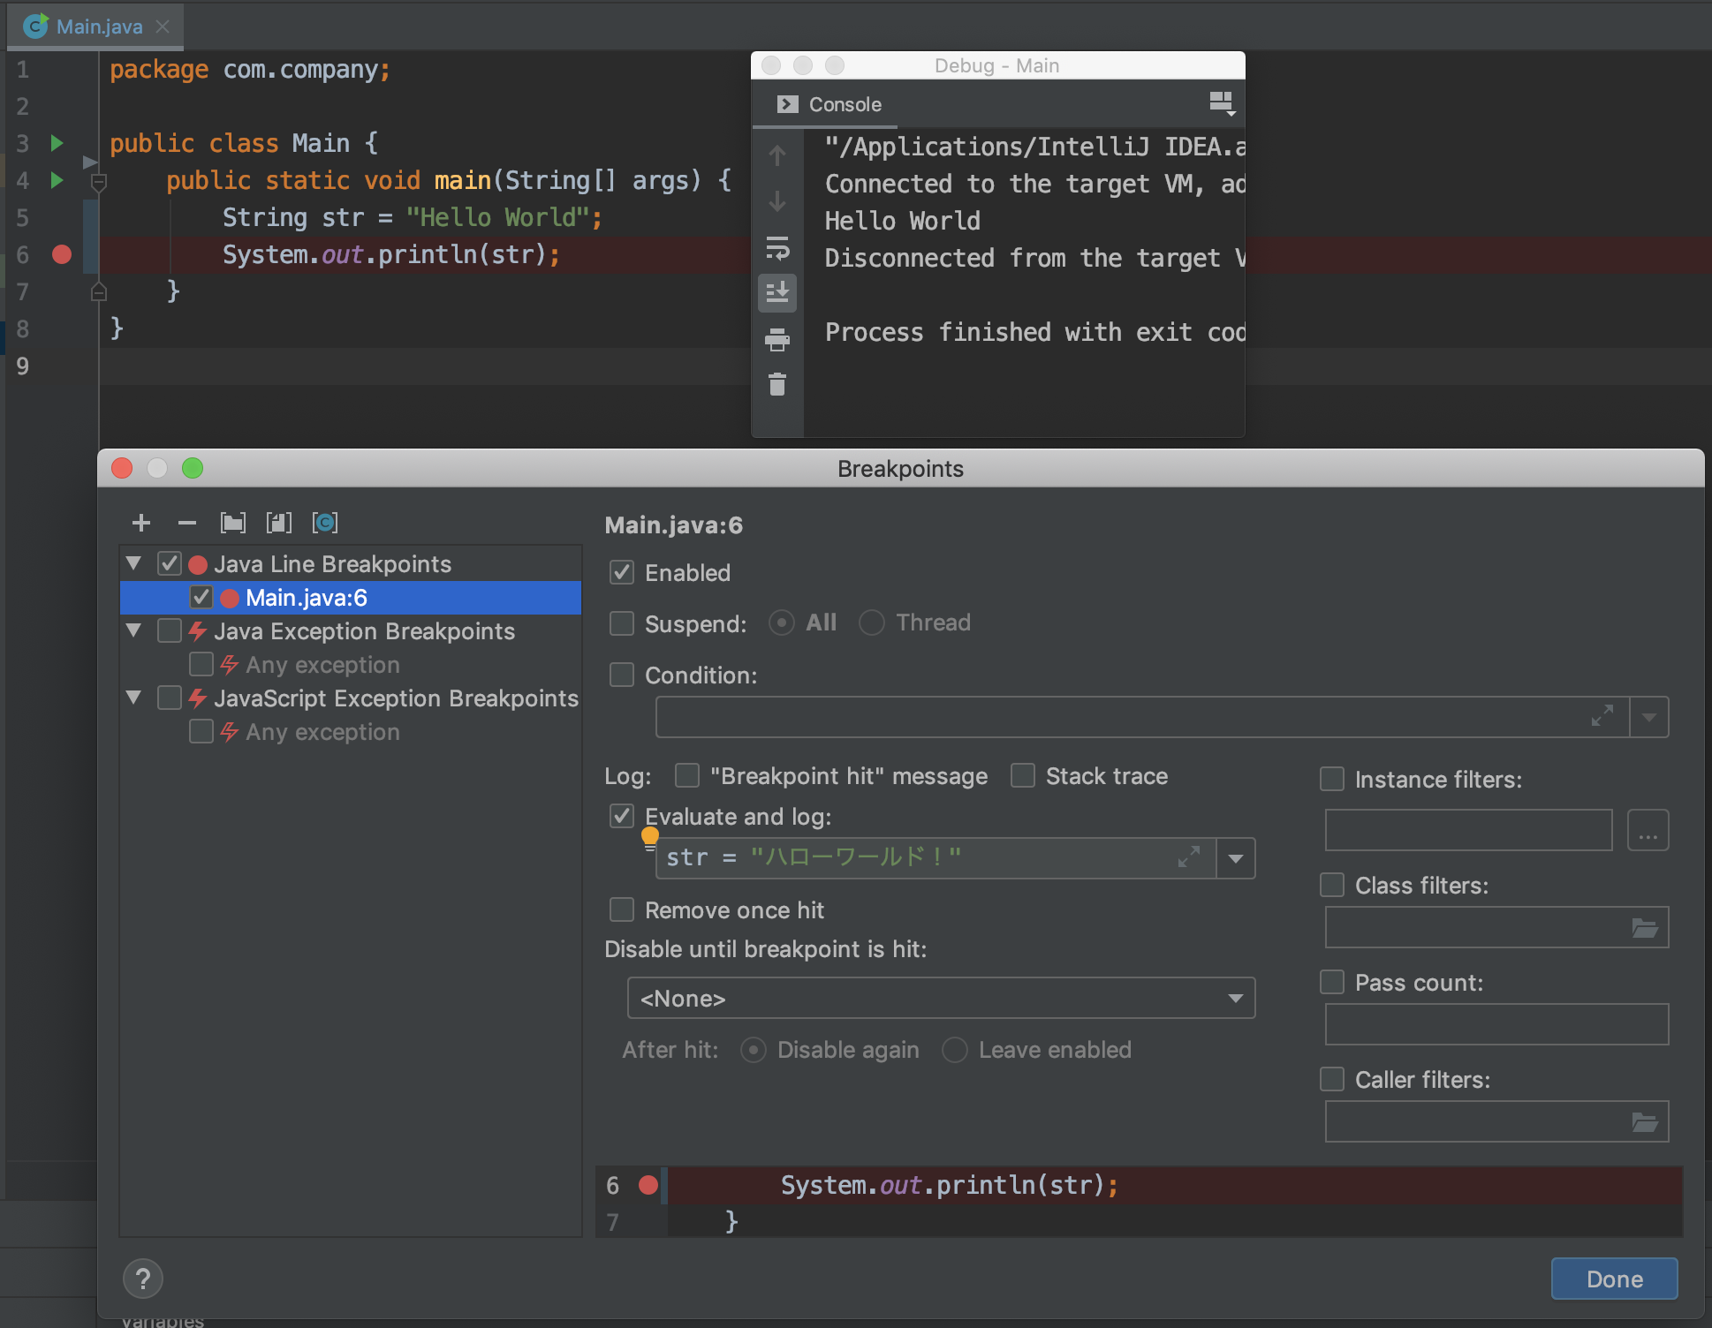Select Leave enabled radio option

955,1050
